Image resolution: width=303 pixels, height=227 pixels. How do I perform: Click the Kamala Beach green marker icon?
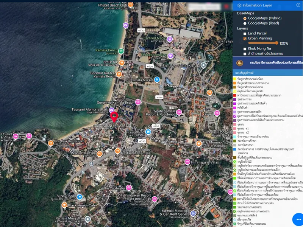coord(121,51)
